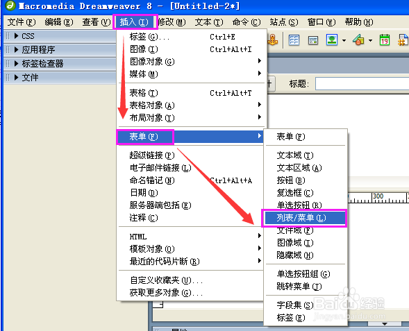Open the 窗口(W) menu
Image resolution: width=409 pixels, height=331 pixels.
(x=322, y=22)
